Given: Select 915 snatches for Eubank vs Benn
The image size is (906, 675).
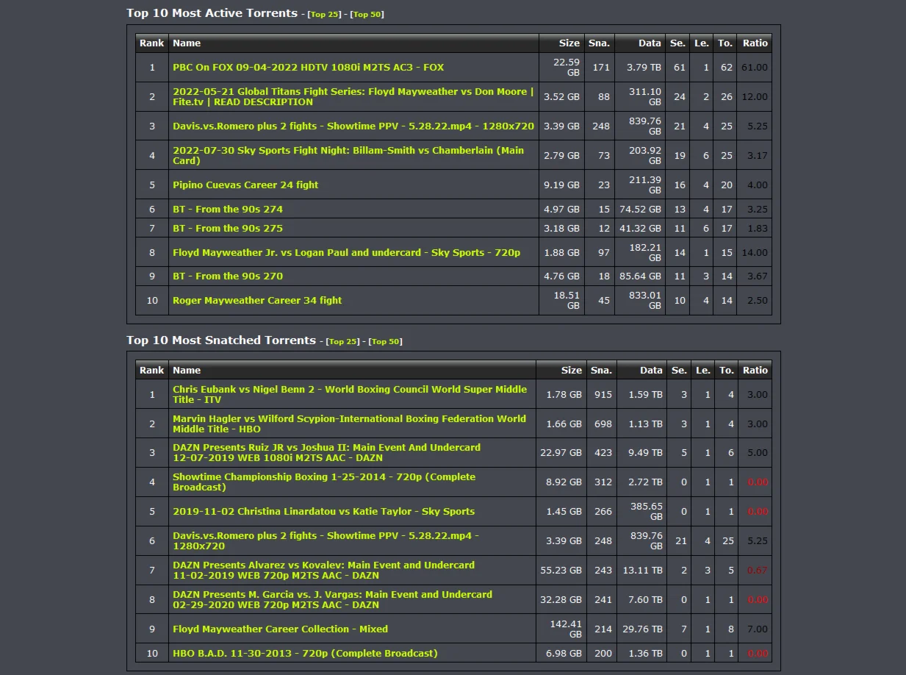Looking at the screenshot, I should 603,394.
